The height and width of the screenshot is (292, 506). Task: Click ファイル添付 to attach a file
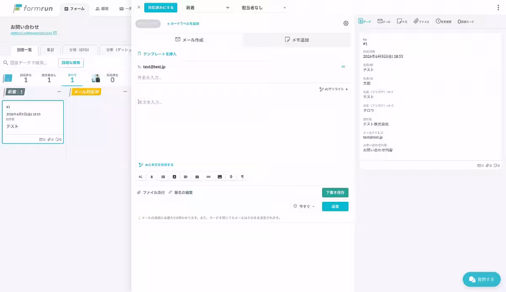pyautogui.click(x=151, y=192)
